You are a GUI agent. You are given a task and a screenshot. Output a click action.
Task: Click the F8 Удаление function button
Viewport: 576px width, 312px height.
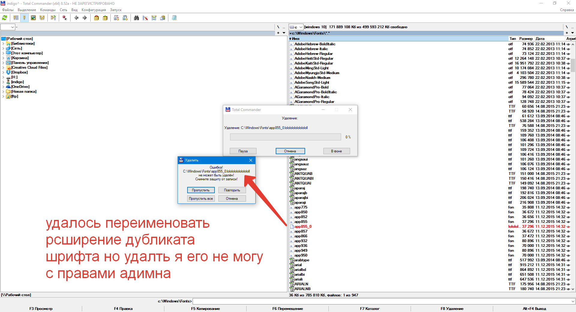point(452,309)
